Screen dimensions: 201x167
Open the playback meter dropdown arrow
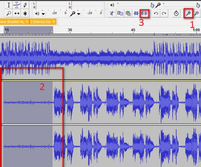tap(44, 14)
